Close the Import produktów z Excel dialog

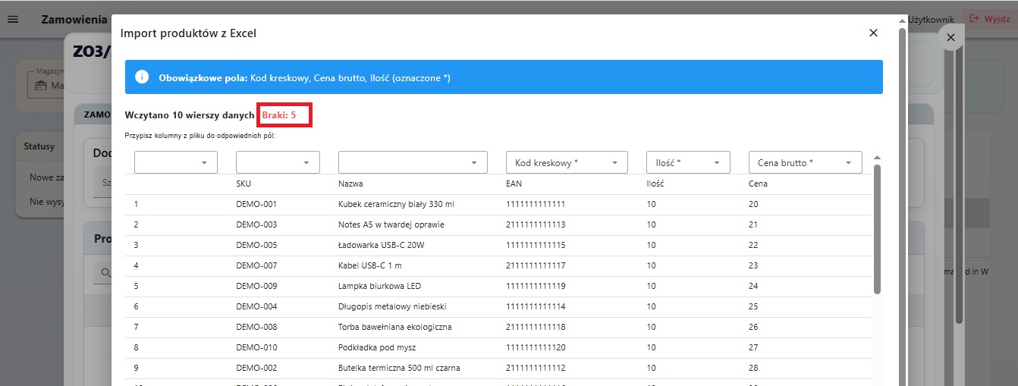click(x=873, y=33)
